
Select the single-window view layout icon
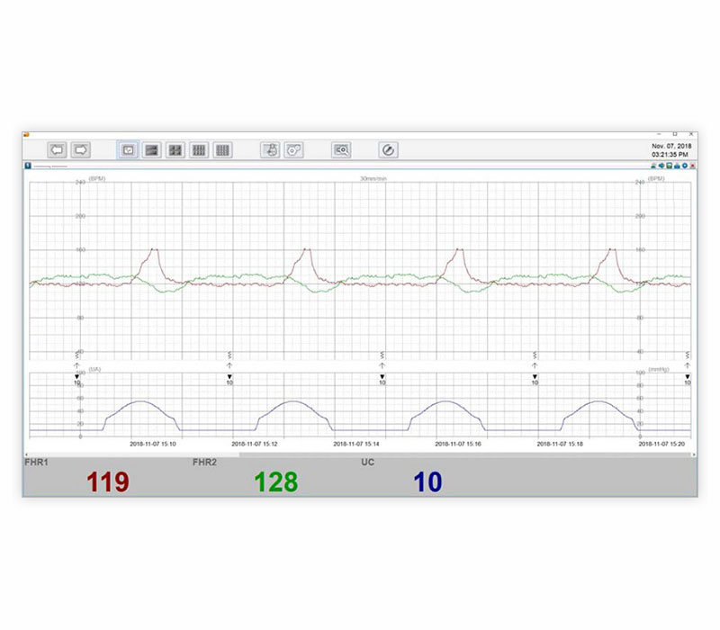[x=129, y=150]
